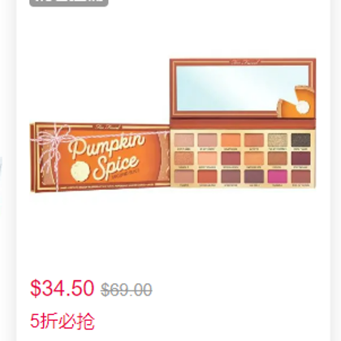Pick the dark burgundy shade in middle row
The width and height of the screenshot is (341, 341).
(x=300, y=158)
